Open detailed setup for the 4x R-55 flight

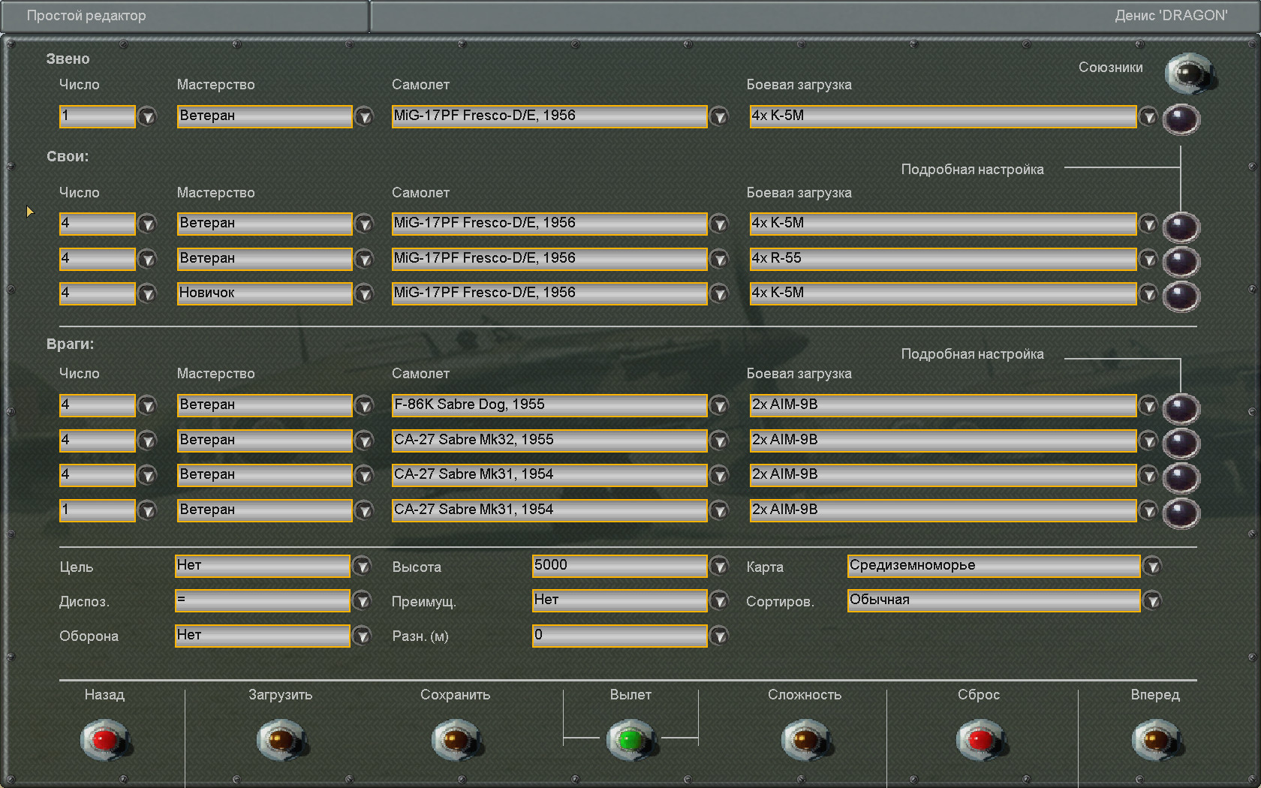(1181, 262)
